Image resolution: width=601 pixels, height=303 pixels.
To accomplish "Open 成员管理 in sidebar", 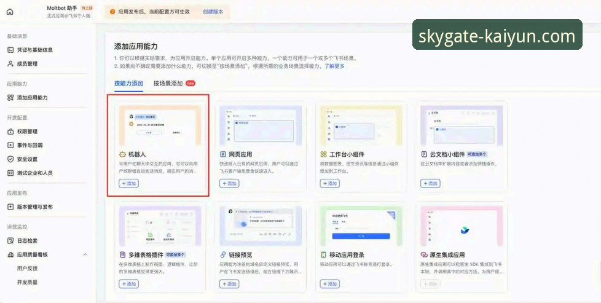I will (x=23, y=64).
